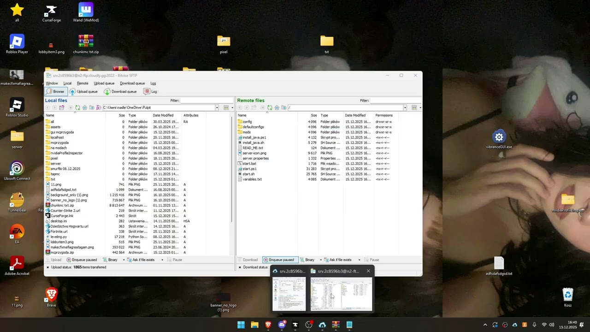Click the Pause button in upload bar
Screen dimensions: 590x332
[x=174, y=260]
